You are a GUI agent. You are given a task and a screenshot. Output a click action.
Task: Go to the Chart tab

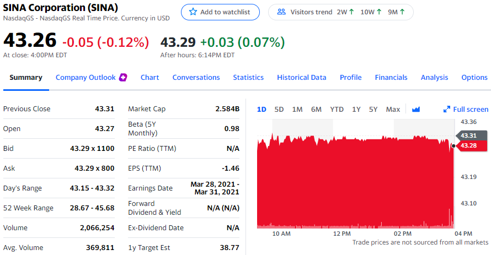pyautogui.click(x=150, y=78)
